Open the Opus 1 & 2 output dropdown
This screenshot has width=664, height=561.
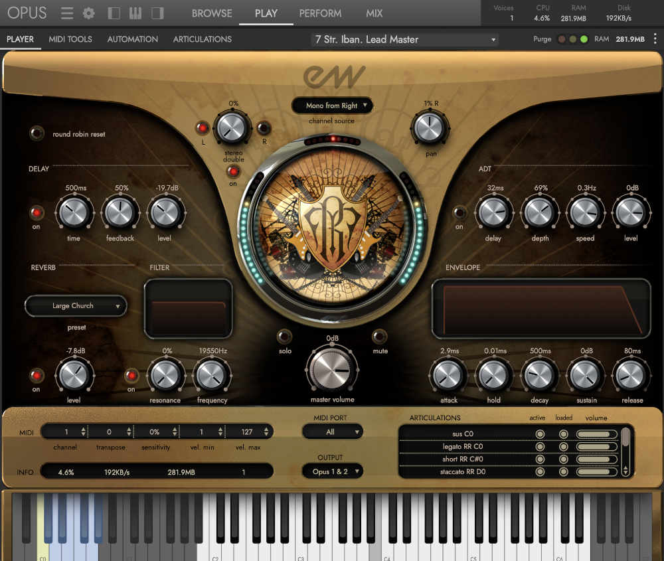332,471
